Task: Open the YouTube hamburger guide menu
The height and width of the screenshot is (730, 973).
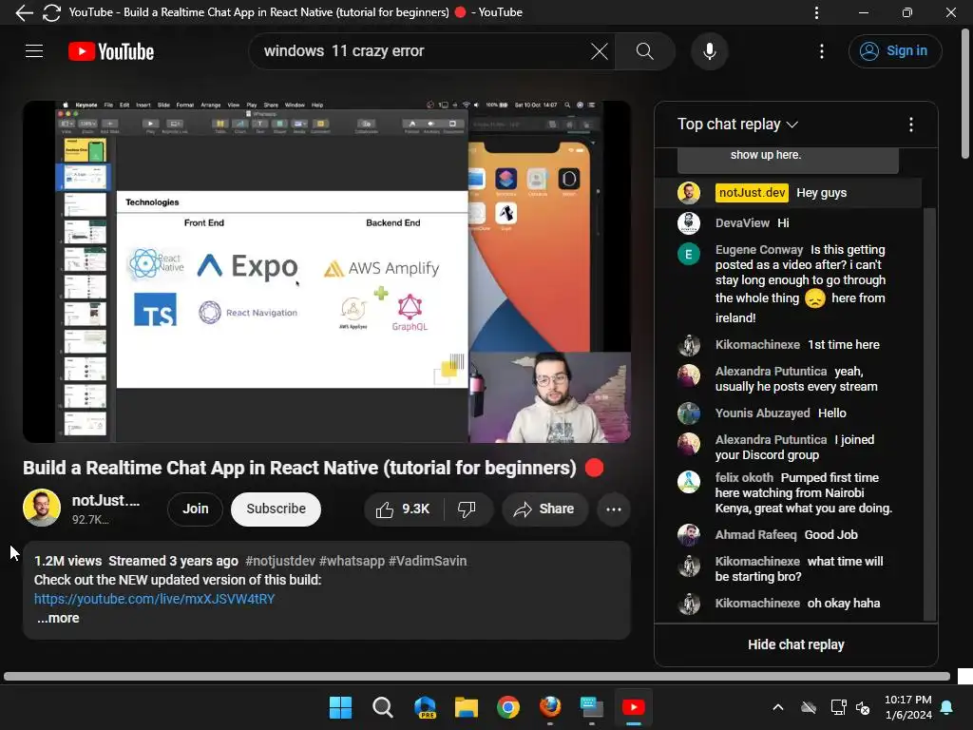Action: (34, 51)
